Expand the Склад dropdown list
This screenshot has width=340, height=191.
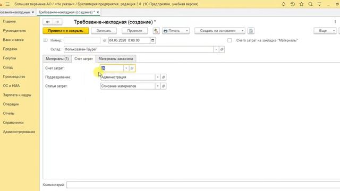coord(216,49)
